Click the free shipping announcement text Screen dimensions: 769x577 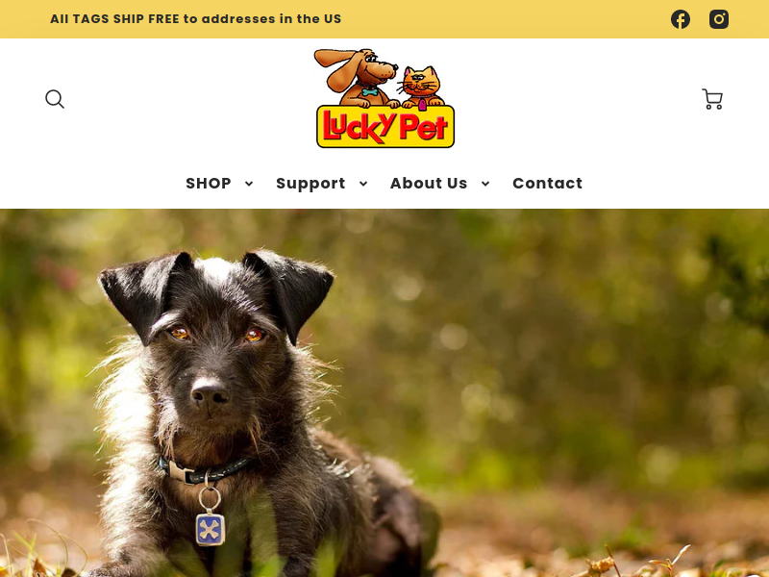click(x=196, y=18)
